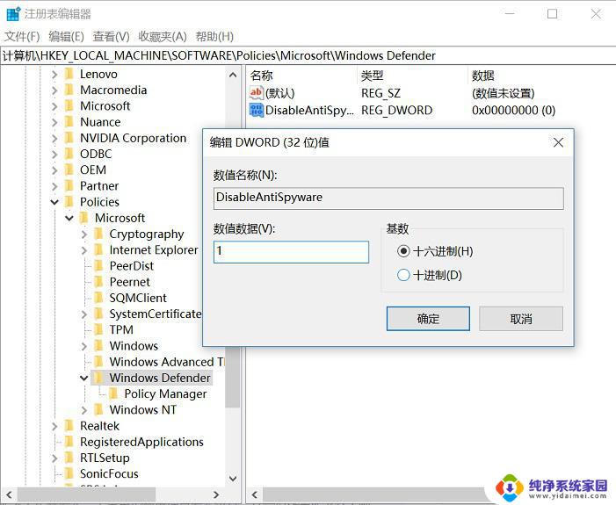Screen dimensions: 616x505
Task: Open the 编辑(E) menu
Action: 66,37
